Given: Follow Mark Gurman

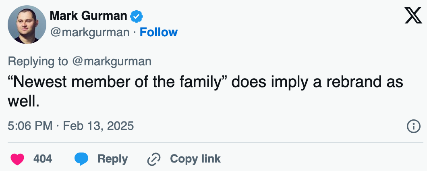Looking at the screenshot, I should 158,32.
